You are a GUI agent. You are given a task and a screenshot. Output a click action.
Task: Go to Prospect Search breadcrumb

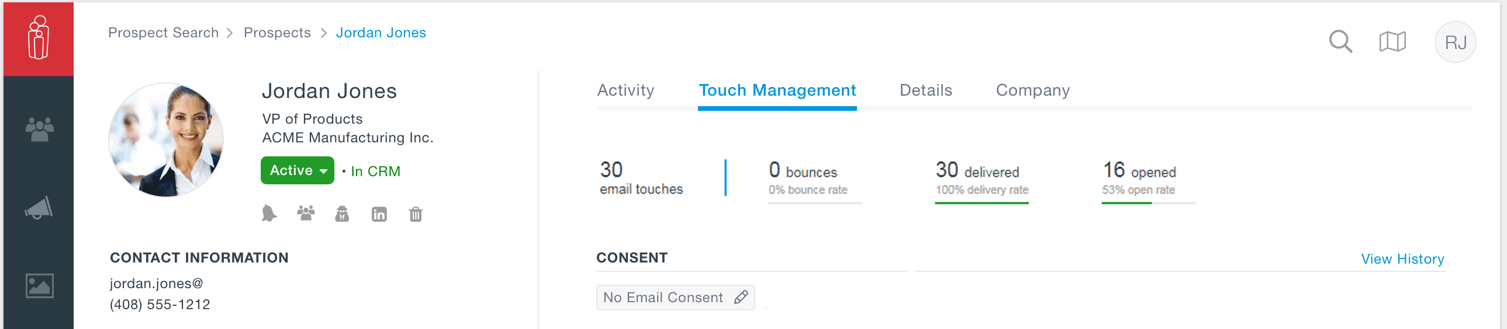pyautogui.click(x=163, y=33)
